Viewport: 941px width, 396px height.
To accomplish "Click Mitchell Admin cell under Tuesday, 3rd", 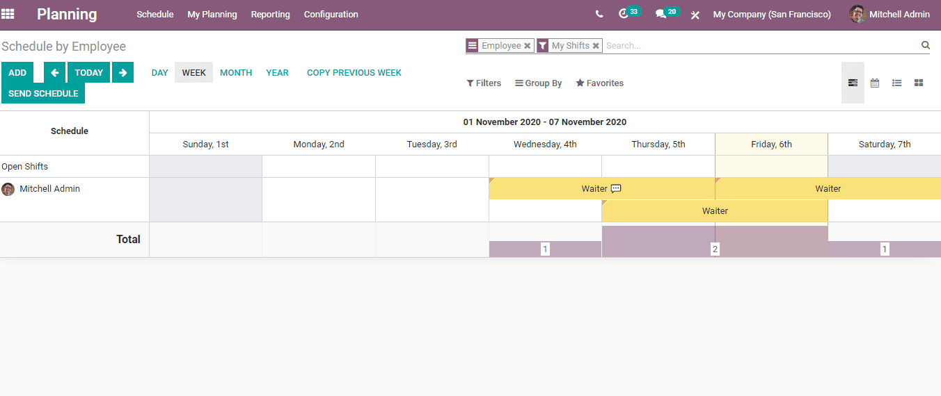I will coord(432,200).
